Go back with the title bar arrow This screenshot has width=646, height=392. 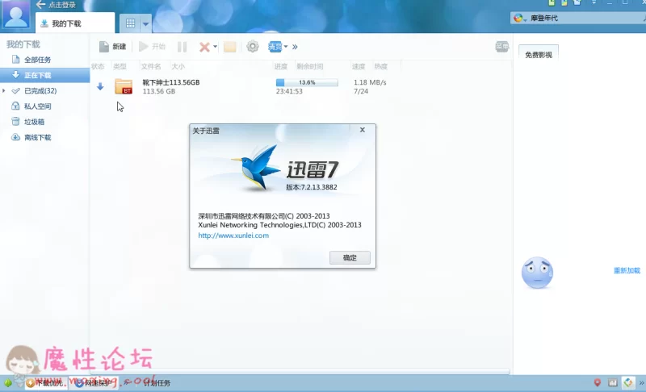pos(40,5)
